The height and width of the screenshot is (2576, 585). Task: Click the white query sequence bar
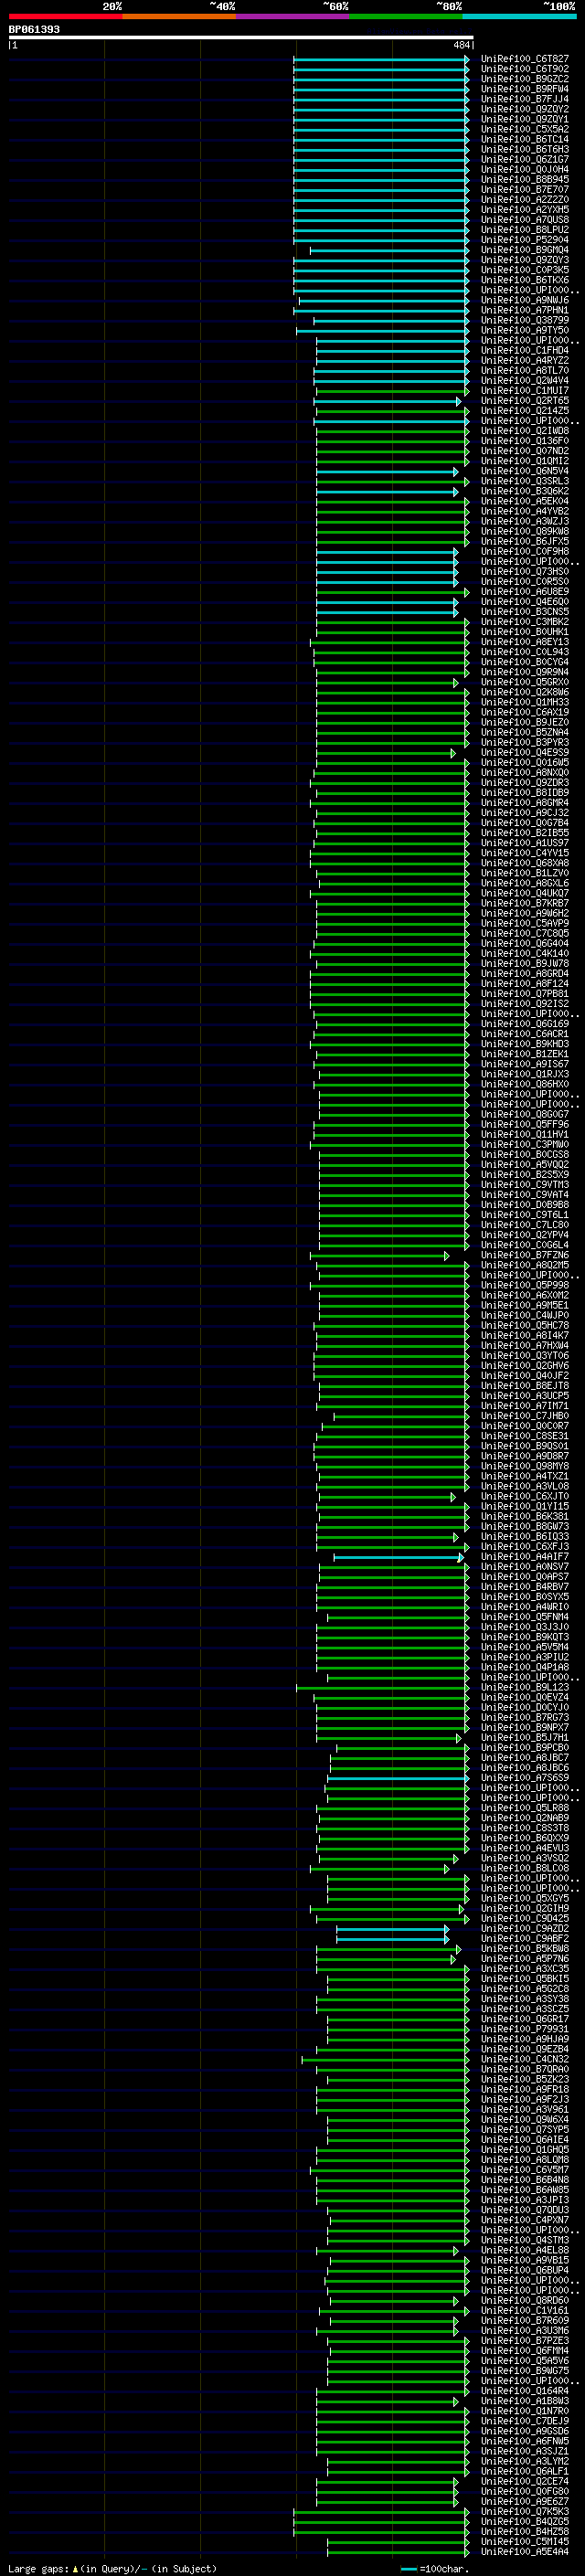241,38
